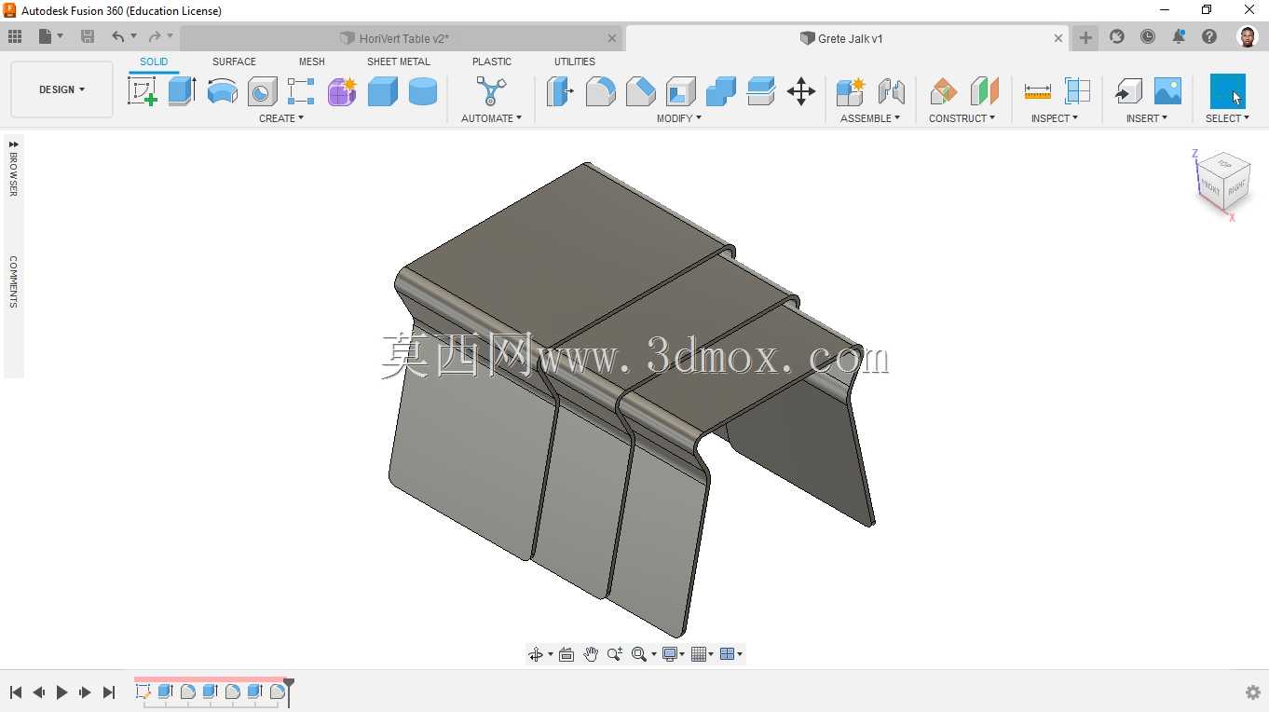Click the Insert Derive icon
The height and width of the screenshot is (712, 1269).
pyautogui.click(x=1128, y=91)
